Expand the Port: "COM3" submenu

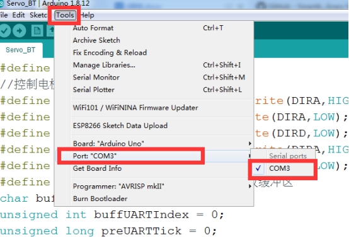[154, 156]
